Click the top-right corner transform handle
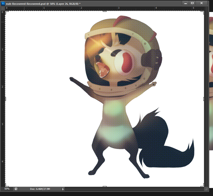The width and height of the screenshot is (213, 196). point(203,12)
